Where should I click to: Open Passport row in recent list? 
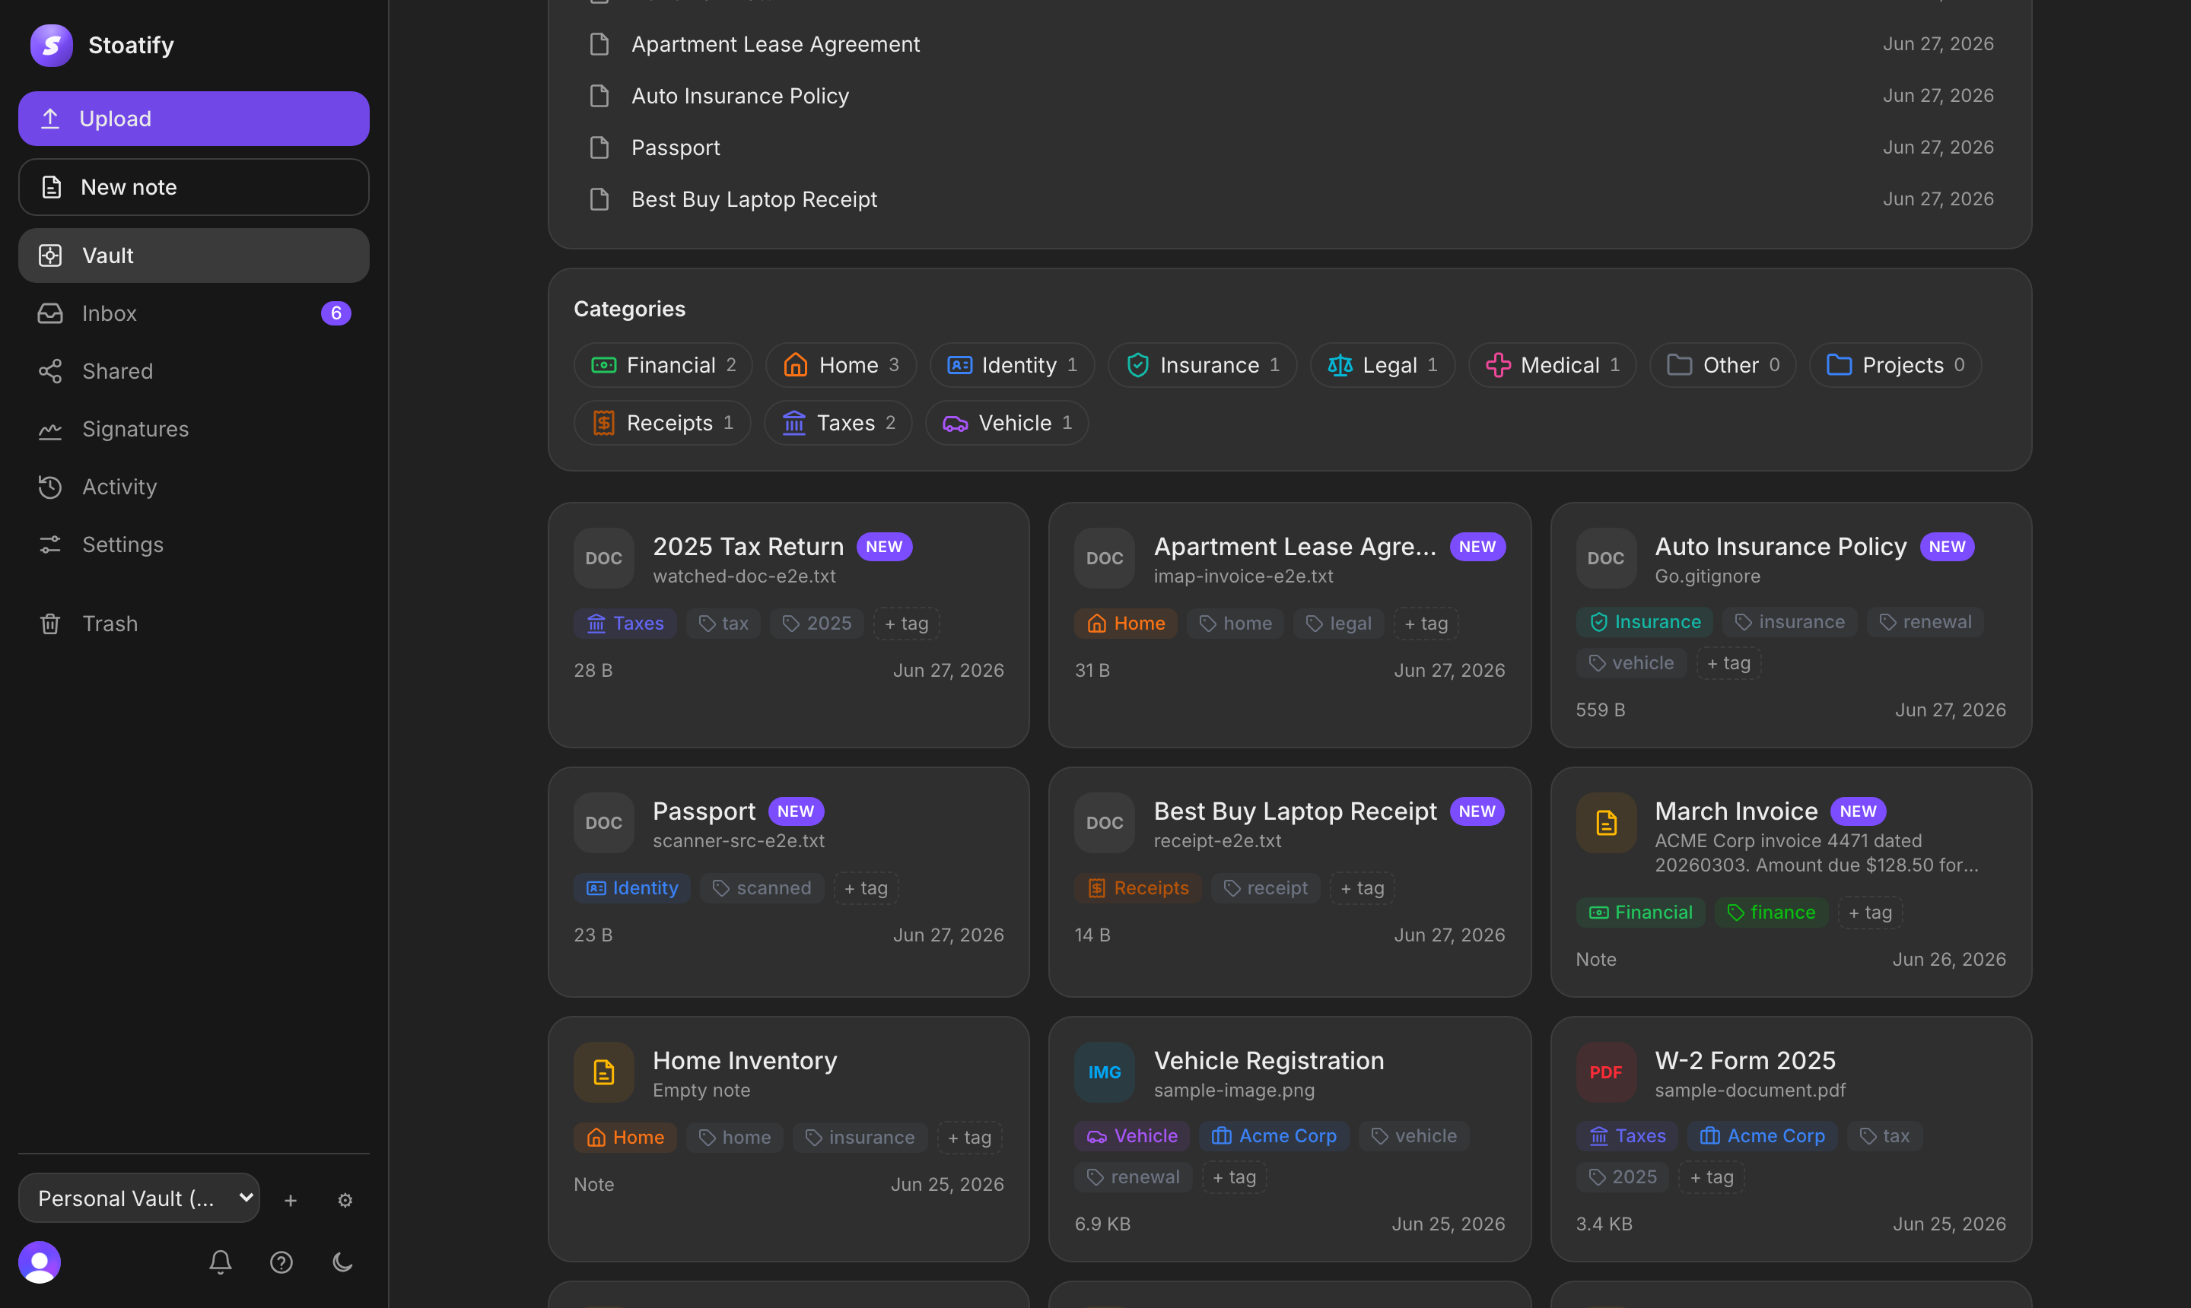pyautogui.click(x=1290, y=148)
